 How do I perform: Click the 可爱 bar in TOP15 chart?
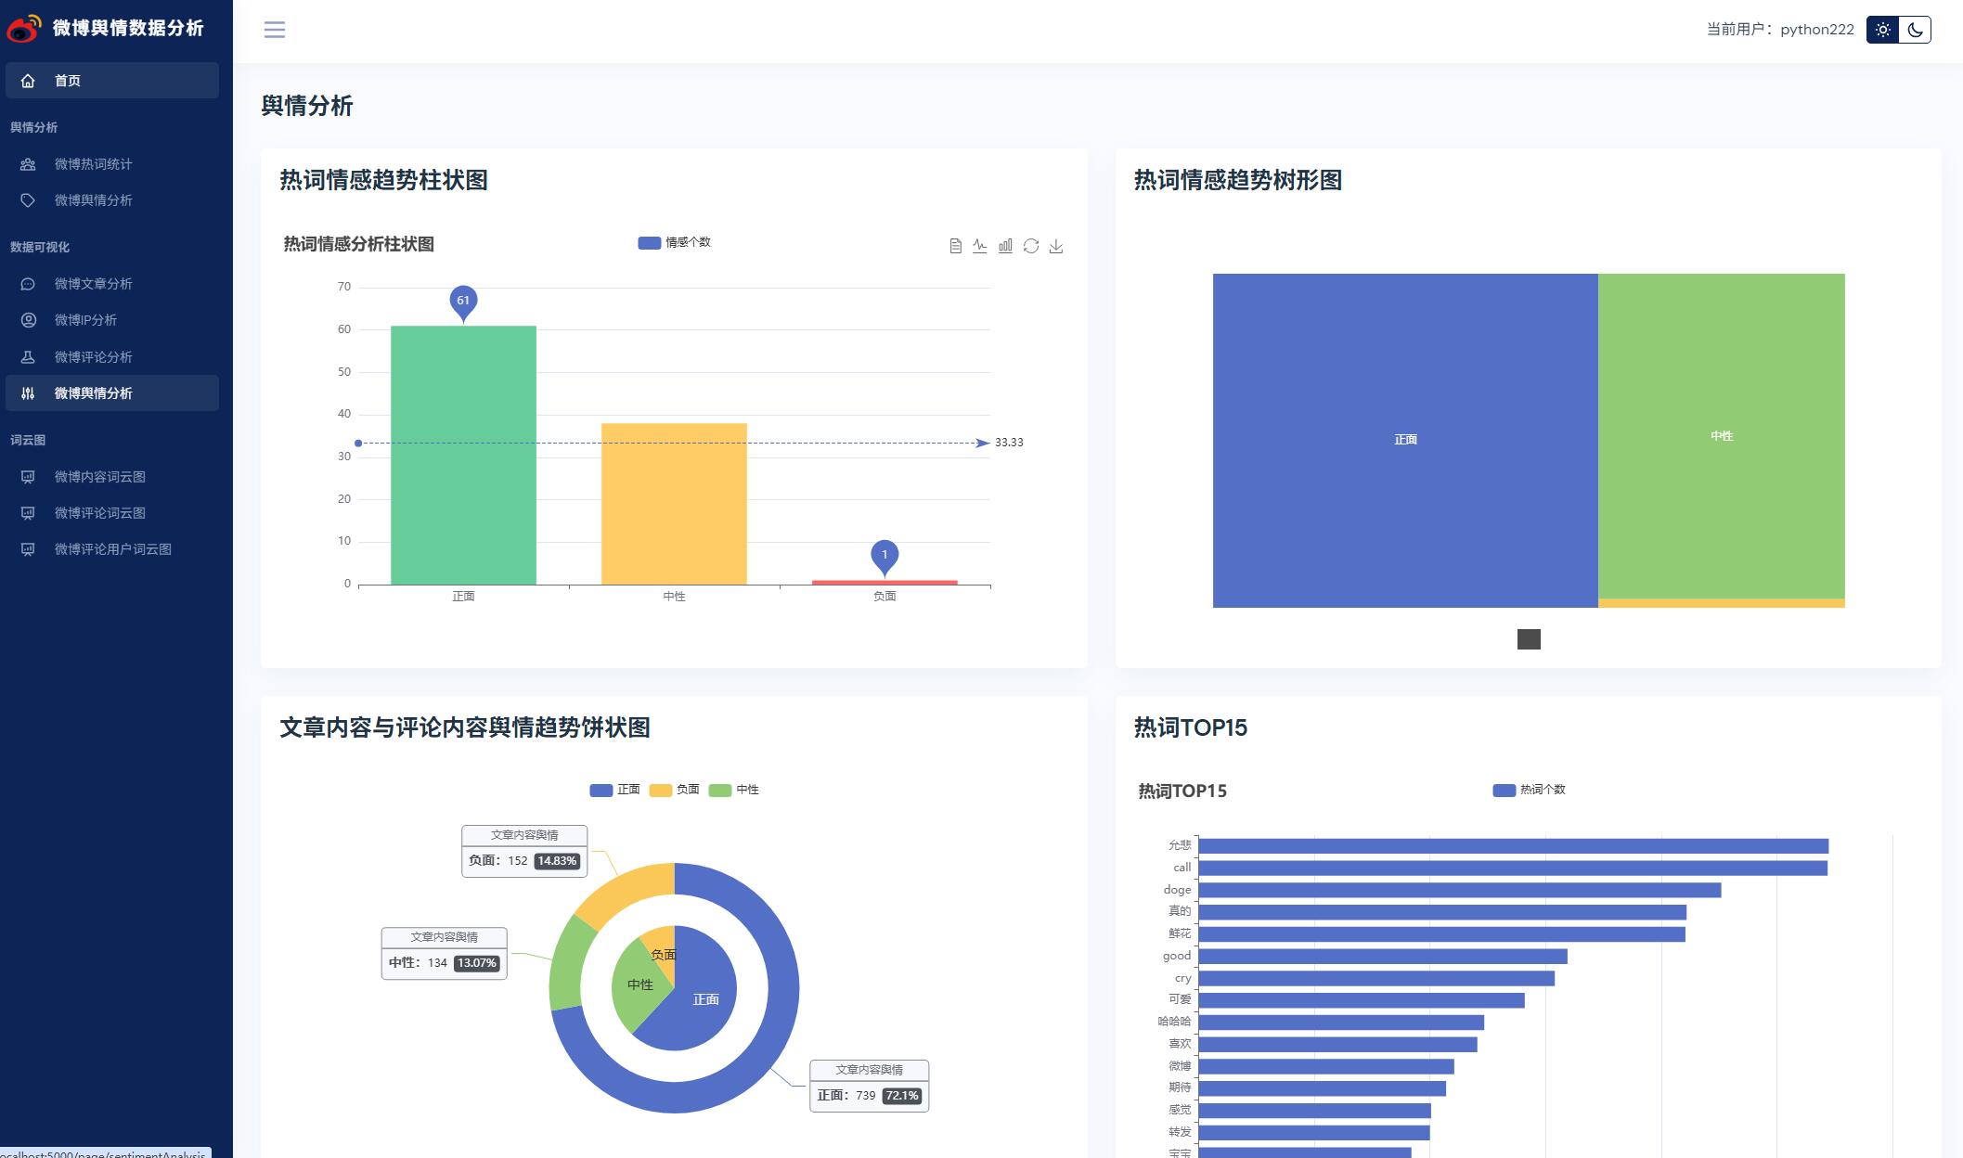pos(1361,1000)
